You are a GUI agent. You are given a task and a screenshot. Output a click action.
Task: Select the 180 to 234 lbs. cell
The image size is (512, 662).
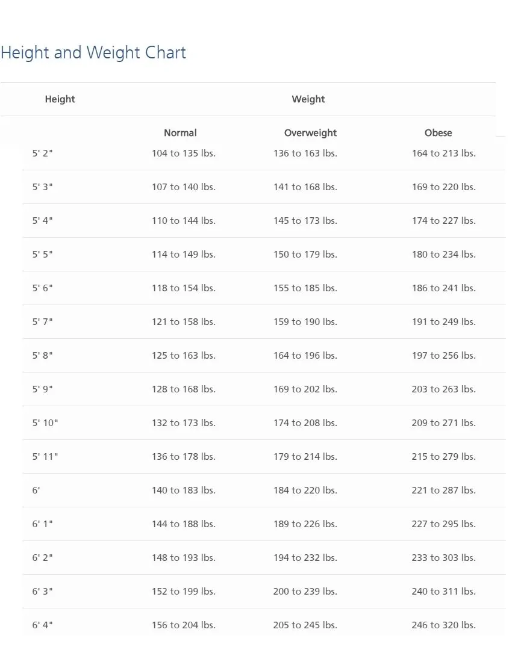pos(444,255)
